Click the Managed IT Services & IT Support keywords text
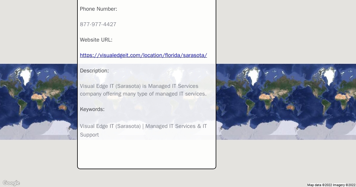Viewport: 356px width, 187px height. tap(143, 130)
